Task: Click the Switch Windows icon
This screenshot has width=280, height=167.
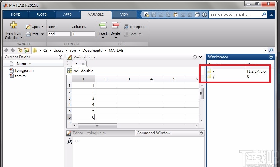Action: [x=197, y=14]
